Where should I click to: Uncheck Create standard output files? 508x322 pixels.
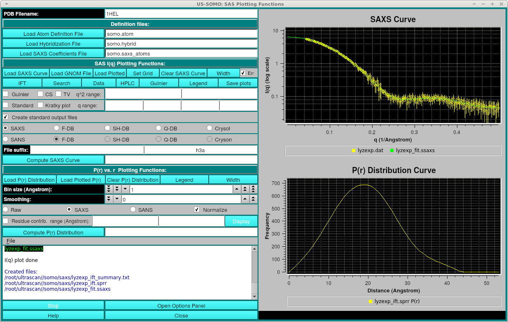point(6,117)
